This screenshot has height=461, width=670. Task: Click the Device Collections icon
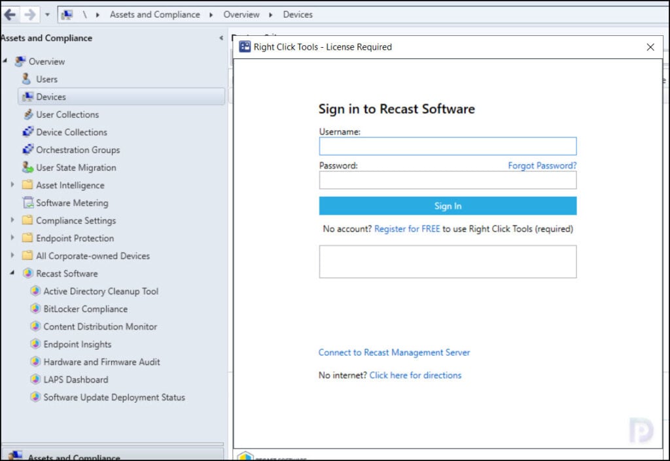pyautogui.click(x=27, y=132)
